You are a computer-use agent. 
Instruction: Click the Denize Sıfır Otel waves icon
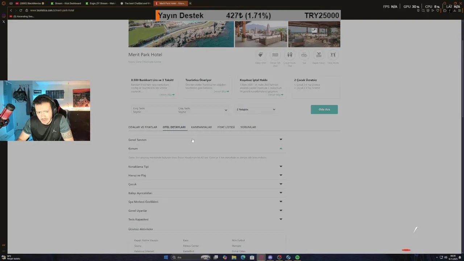[x=275, y=55]
